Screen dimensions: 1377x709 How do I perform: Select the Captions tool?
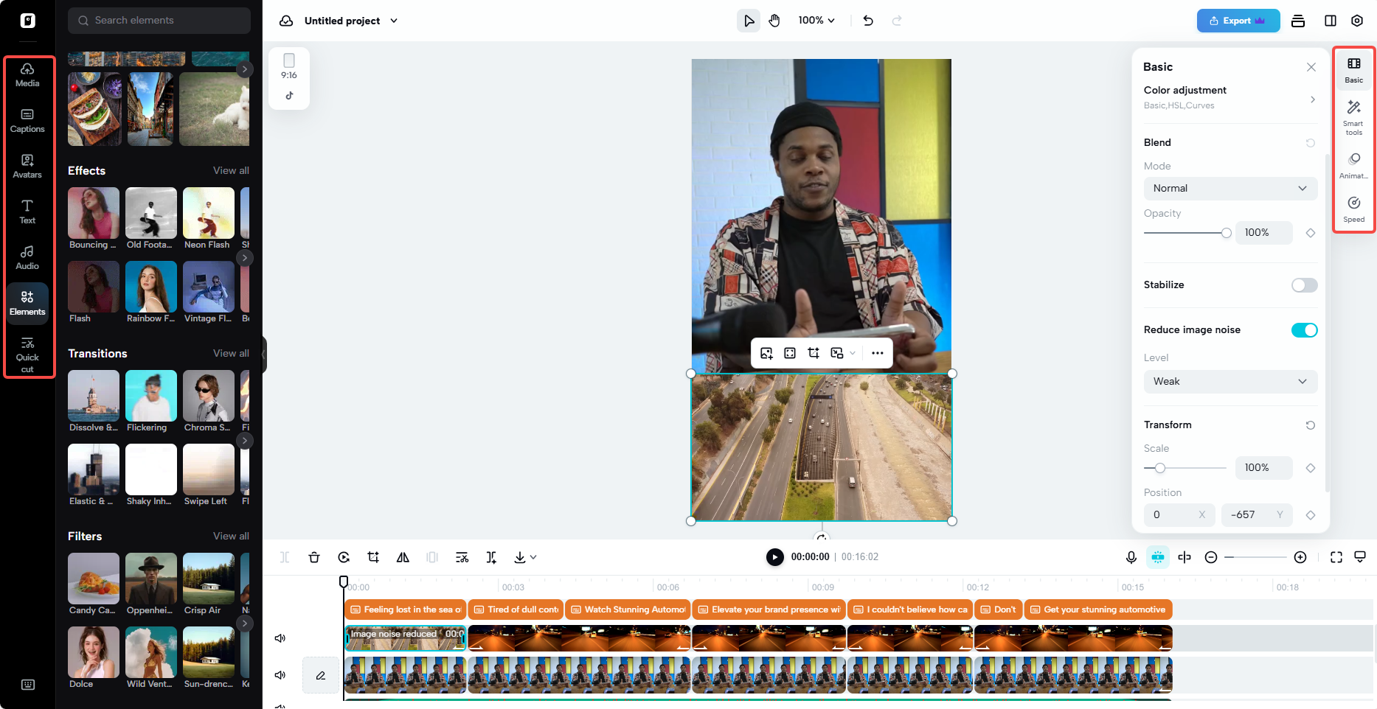(x=27, y=122)
